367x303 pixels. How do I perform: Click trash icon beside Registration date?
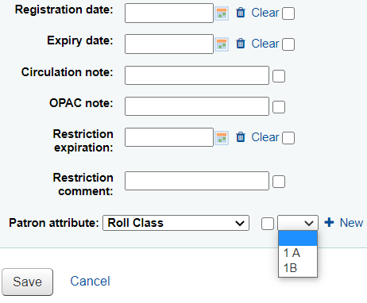241,13
